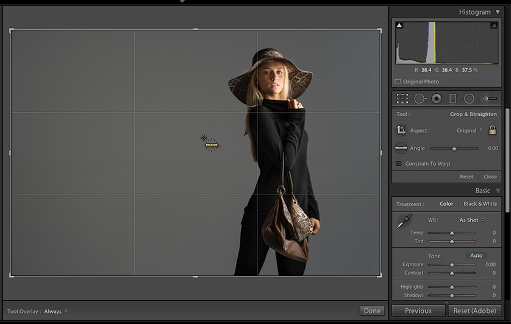The image size is (511, 324).
Task: Collapse the Basic panel
Action: click(498, 191)
